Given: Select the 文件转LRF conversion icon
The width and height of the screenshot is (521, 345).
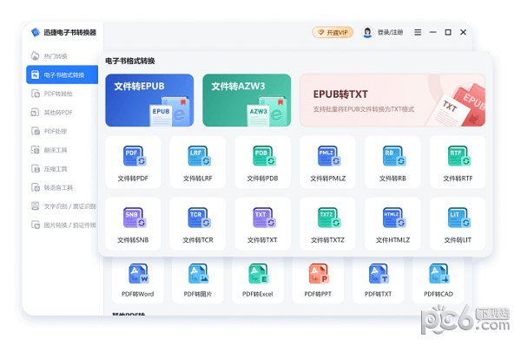Looking at the screenshot, I should (199, 156).
